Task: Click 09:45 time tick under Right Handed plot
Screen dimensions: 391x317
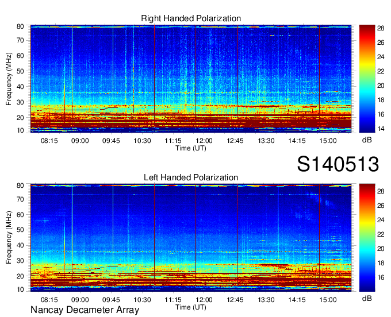Action: pyautogui.click(x=111, y=141)
